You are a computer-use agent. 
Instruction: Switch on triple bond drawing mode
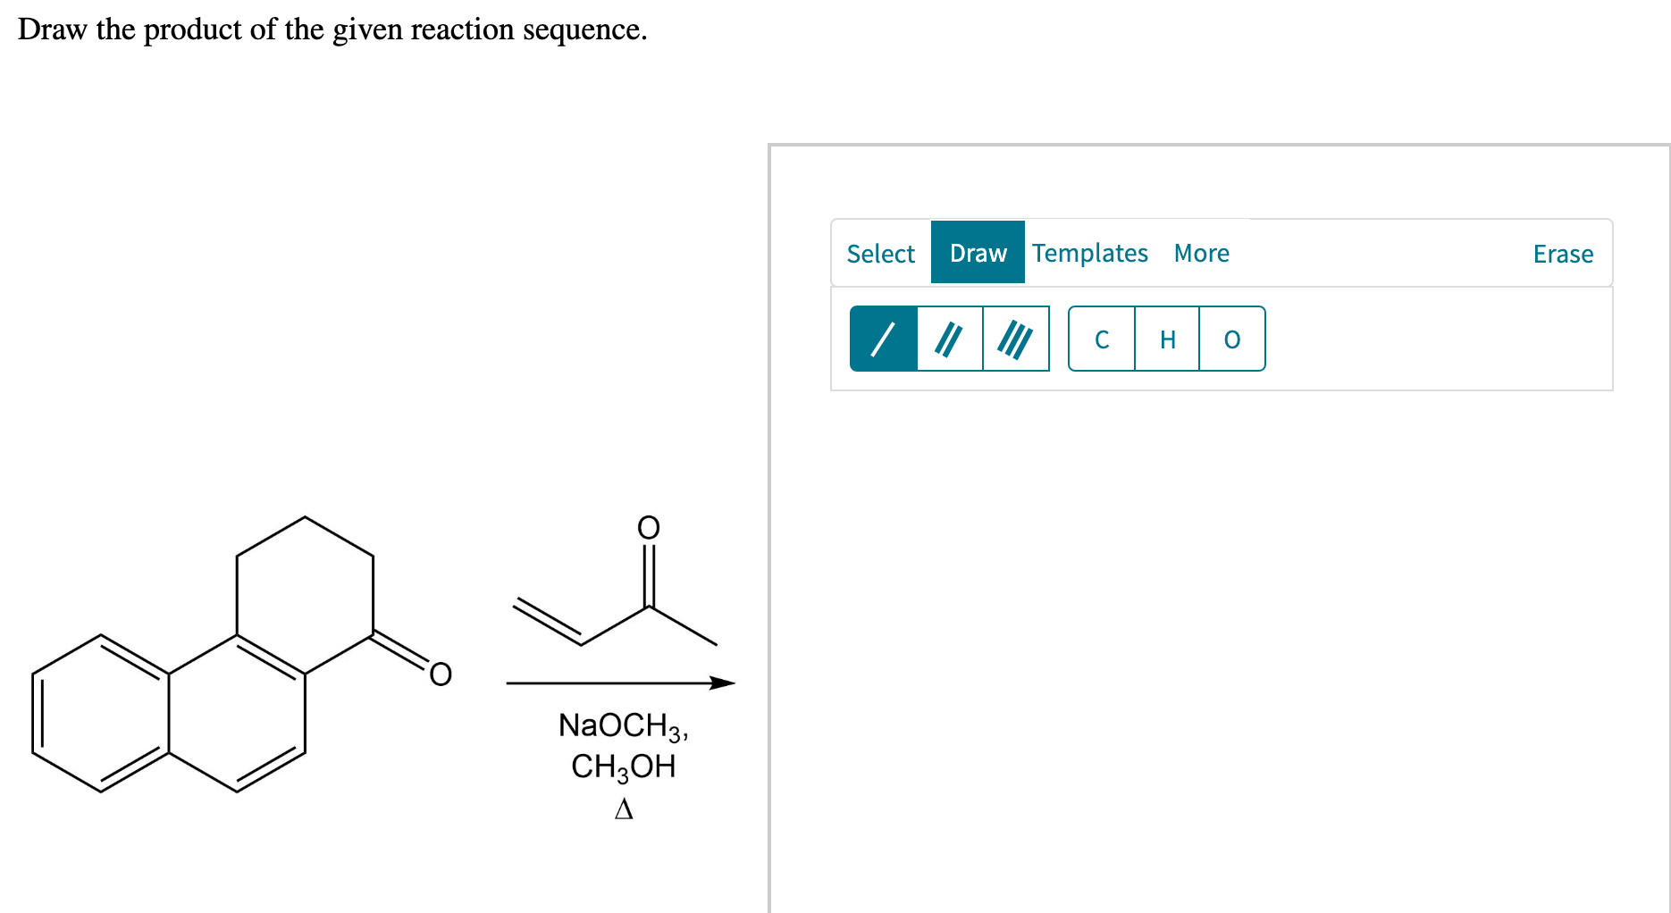1016,338
